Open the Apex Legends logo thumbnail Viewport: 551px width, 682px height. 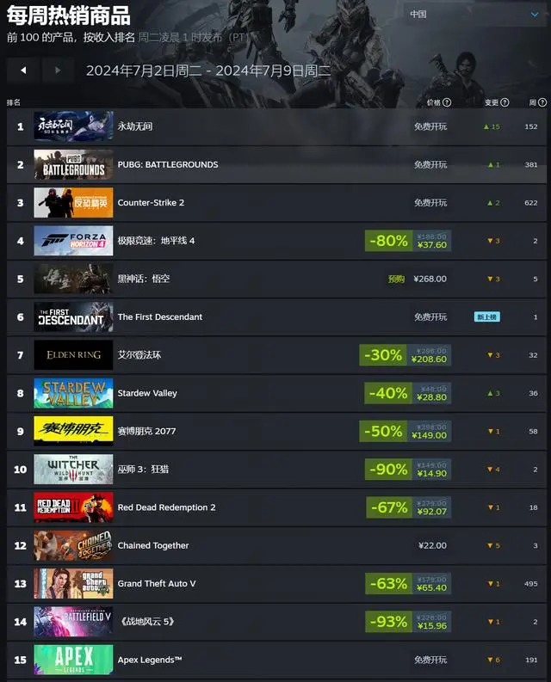tap(74, 660)
